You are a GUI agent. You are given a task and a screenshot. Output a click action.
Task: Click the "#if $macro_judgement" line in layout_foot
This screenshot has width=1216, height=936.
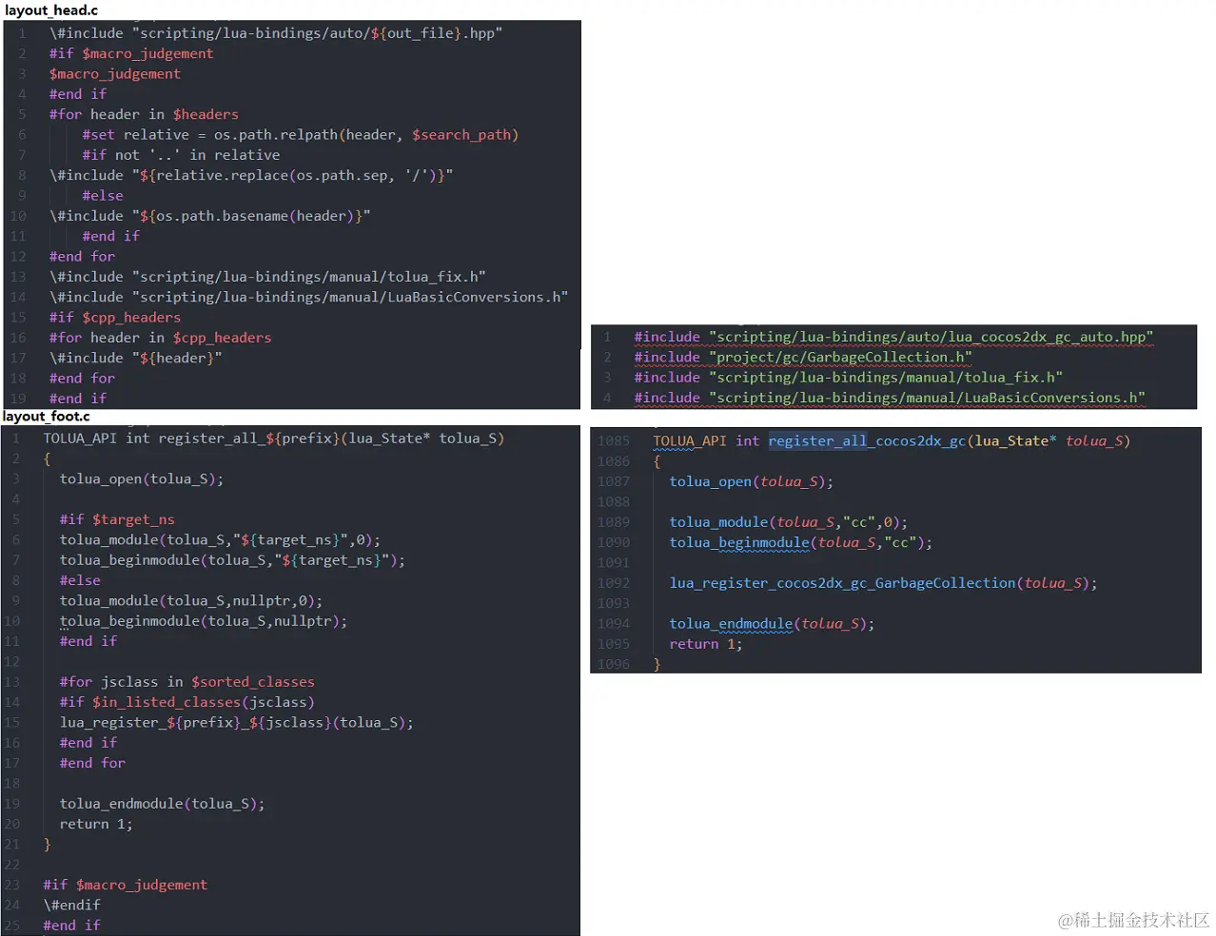pos(125,885)
